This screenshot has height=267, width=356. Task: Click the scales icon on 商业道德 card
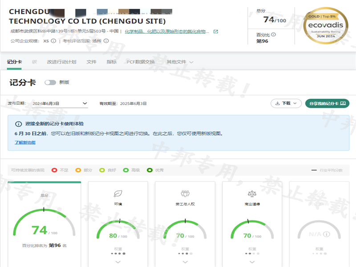[252, 194]
